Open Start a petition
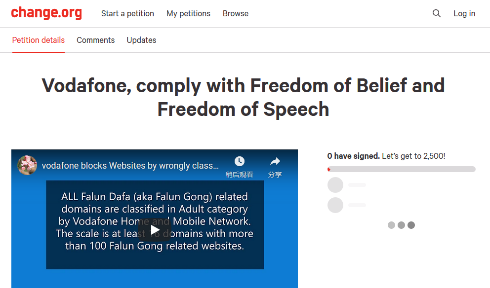The width and height of the screenshot is (490, 288). [x=127, y=14]
